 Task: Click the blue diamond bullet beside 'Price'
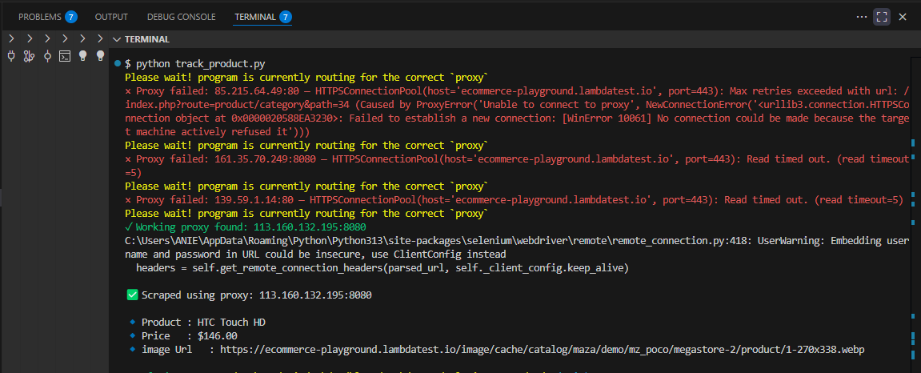pos(133,335)
